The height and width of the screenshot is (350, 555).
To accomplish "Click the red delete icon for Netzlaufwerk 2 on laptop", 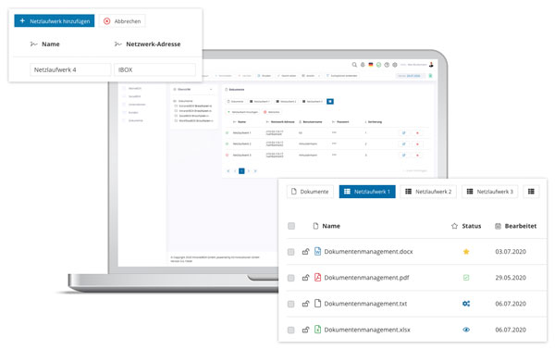I will point(417,144).
